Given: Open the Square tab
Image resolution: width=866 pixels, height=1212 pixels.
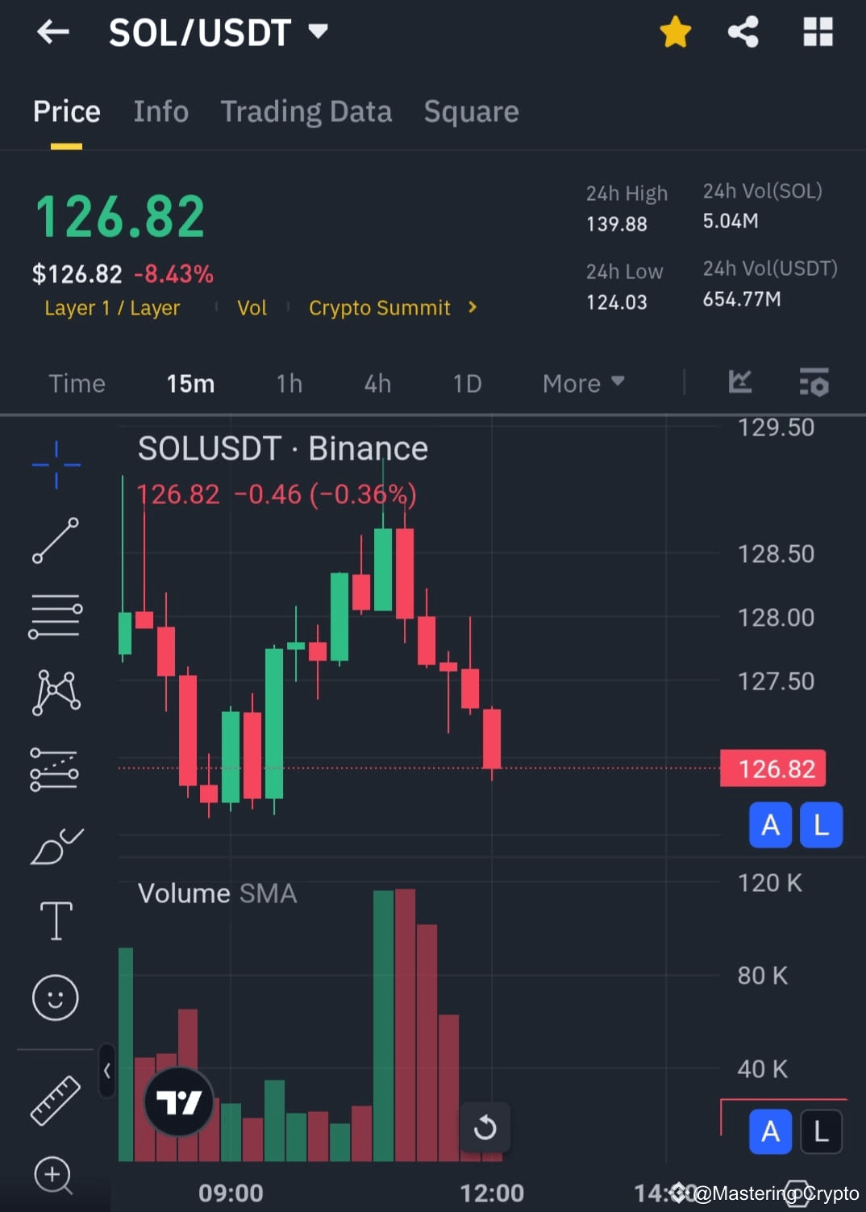Looking at the screenshot, I should [471, 112].
